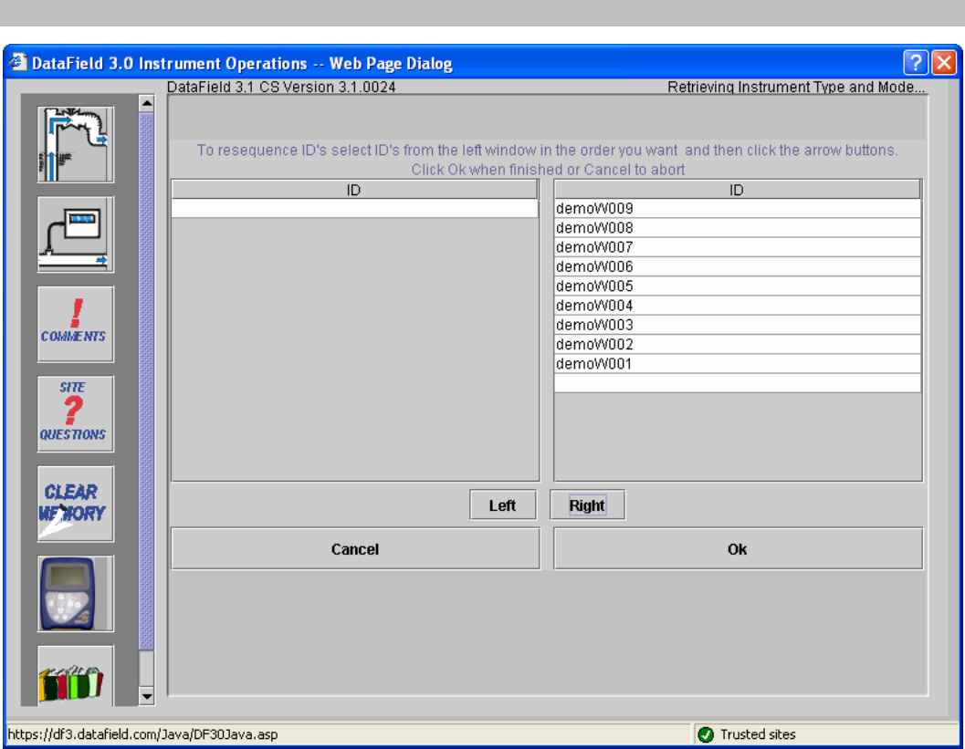The height and width of the screenshot is (749, 965).
Task: Select demoW007 in the right list
Action: point(738,247)
